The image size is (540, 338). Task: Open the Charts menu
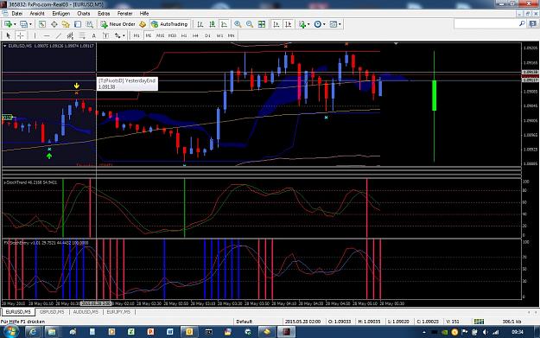click(83, 14)
